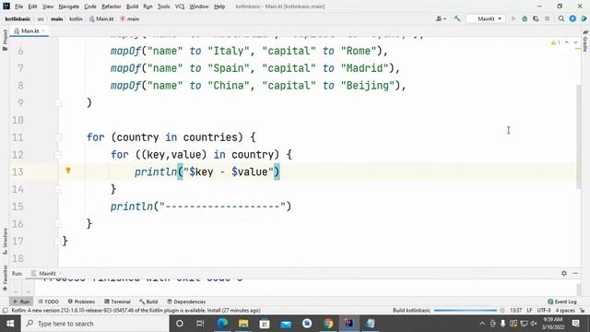Click the 13:37 cursor position indicator
The image size is (590, 332).
(516, 311)
